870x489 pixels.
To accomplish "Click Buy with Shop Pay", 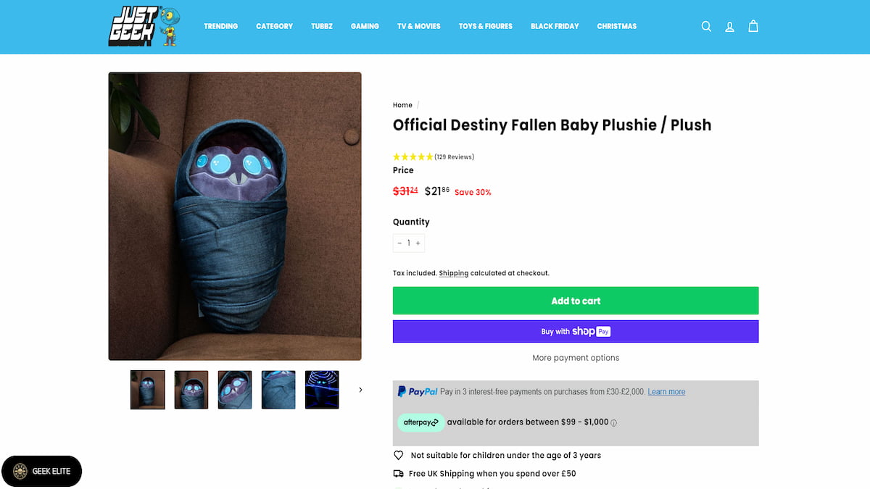I will pyautogui.click(x=576, y=331).
